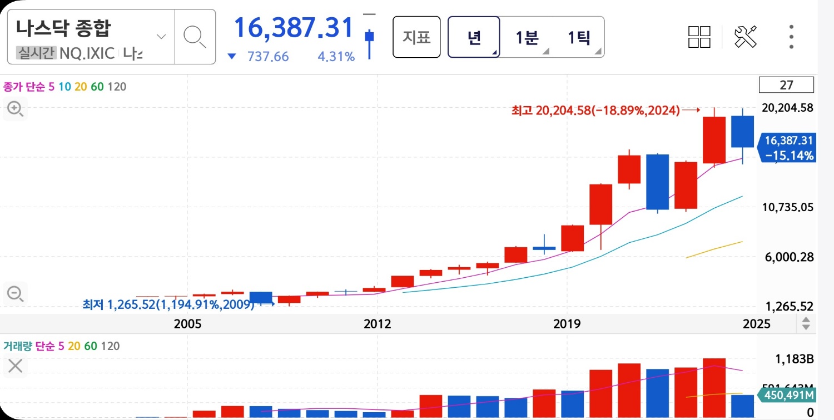Image resolution: width=834 pixels, height=420 pixels.
Task: Edit the candle count field showing 27
Action: pos(786,85)
